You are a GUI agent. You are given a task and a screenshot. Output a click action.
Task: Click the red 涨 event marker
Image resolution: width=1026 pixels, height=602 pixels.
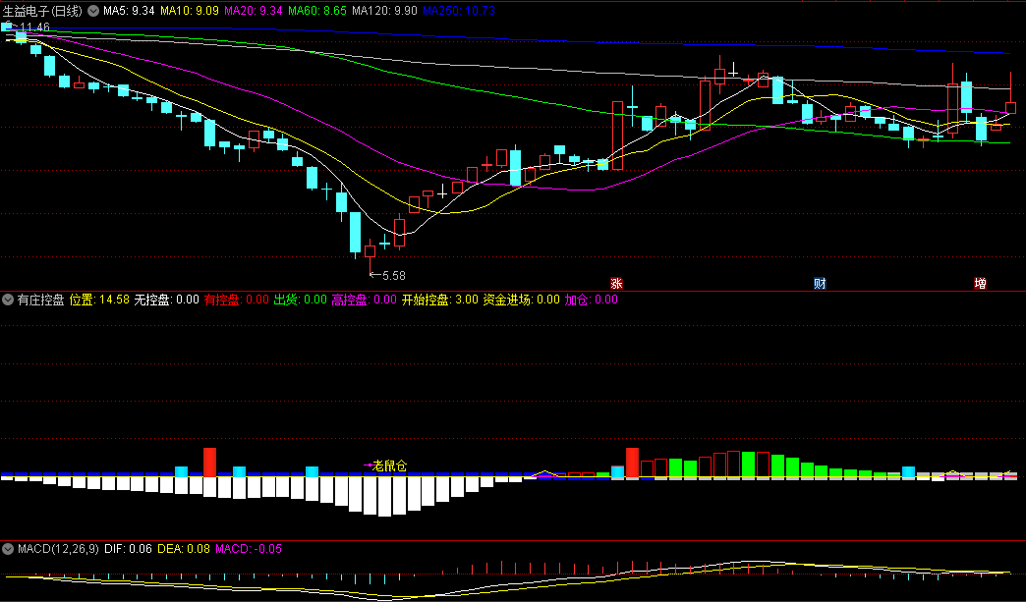click(x=616, y=283)
